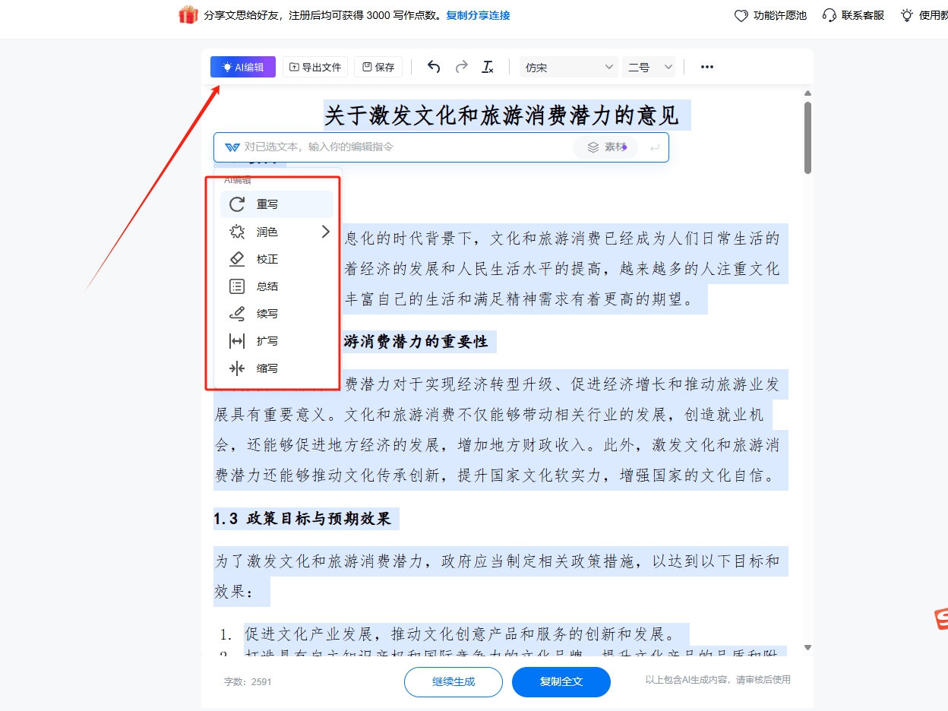The image size is (948, 711).
Task: Activate the AI编辑 mode button
Action: pos(242,67)
